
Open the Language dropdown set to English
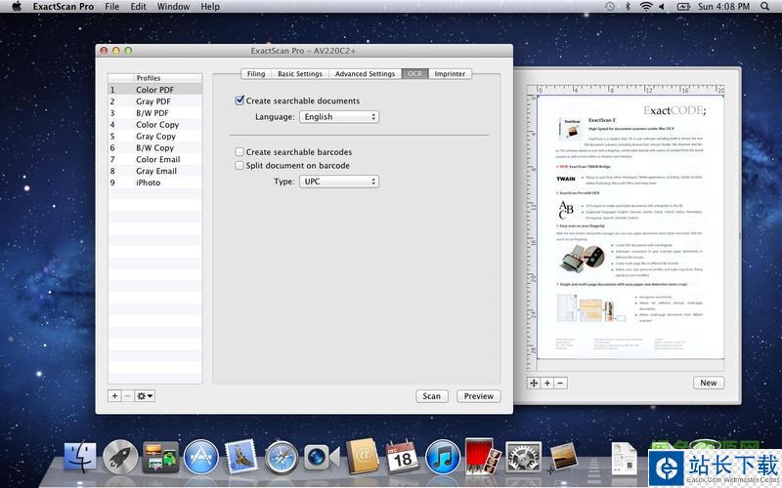coord(338,117)
